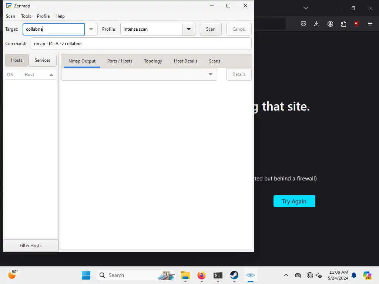Switch to the Ports / Hosts tab
The width and height of the screenshot is (379, 284).
click(x=120, y=61)
